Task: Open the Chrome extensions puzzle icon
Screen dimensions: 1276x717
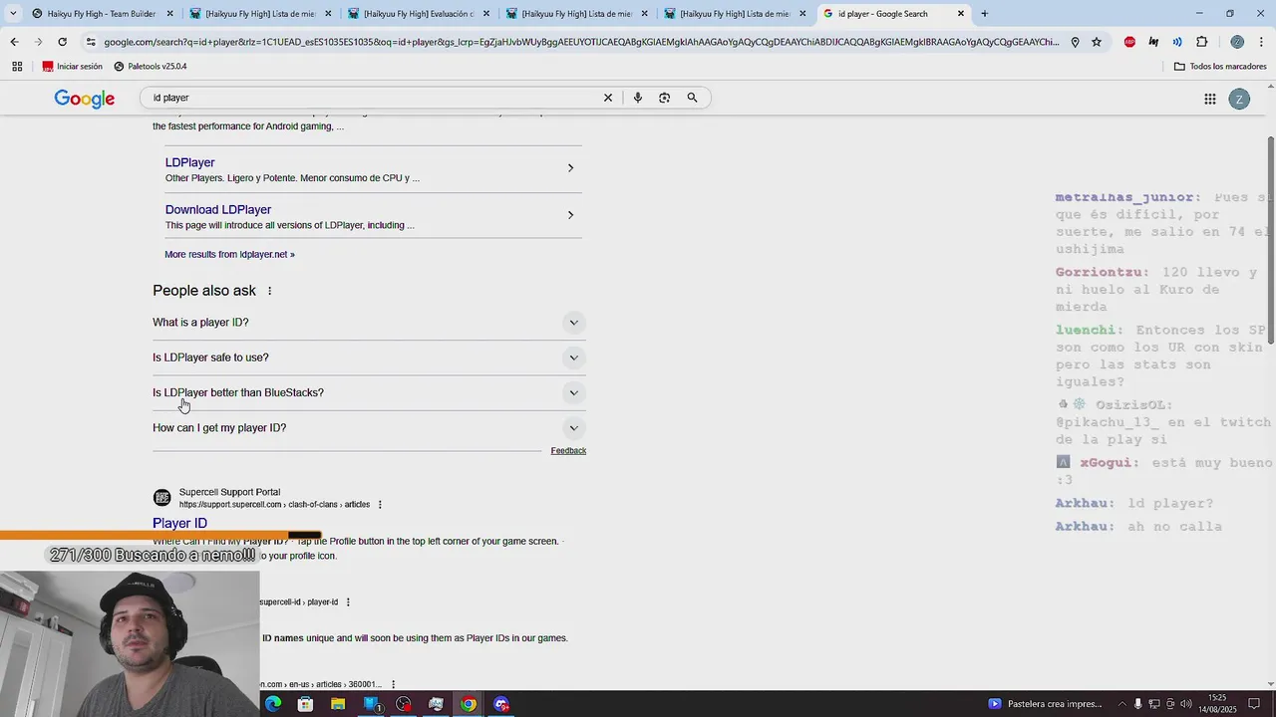Action: click(x=1201, y=42)
